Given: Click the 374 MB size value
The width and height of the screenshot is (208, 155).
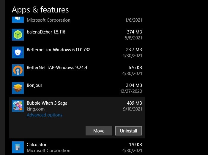Looking at the screenshot, I should [134, 32].
